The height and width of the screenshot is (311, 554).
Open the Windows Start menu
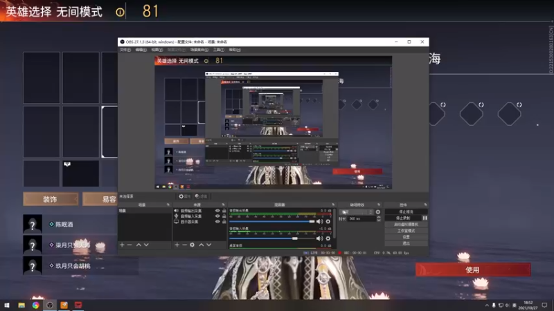pos(7,305)
